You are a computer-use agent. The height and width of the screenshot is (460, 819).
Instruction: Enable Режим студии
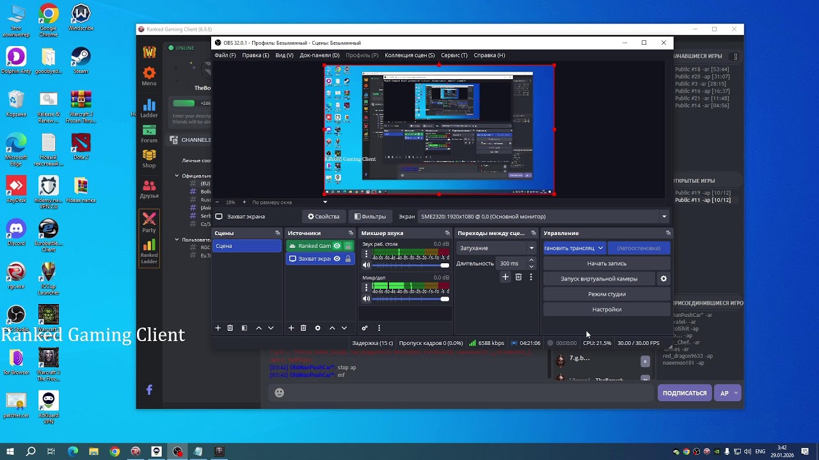tap(607, 294)
